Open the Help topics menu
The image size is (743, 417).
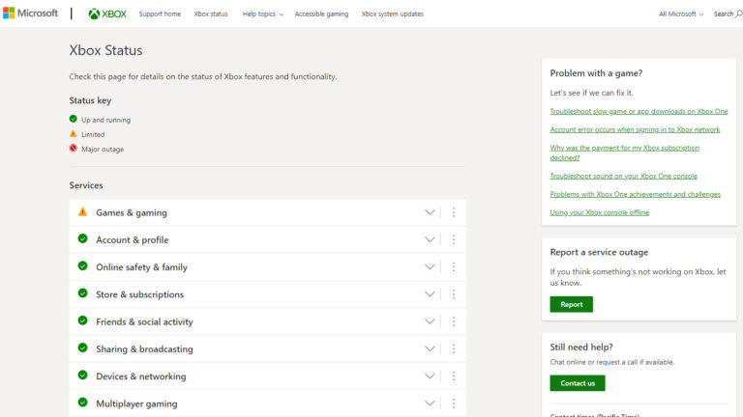262,14
